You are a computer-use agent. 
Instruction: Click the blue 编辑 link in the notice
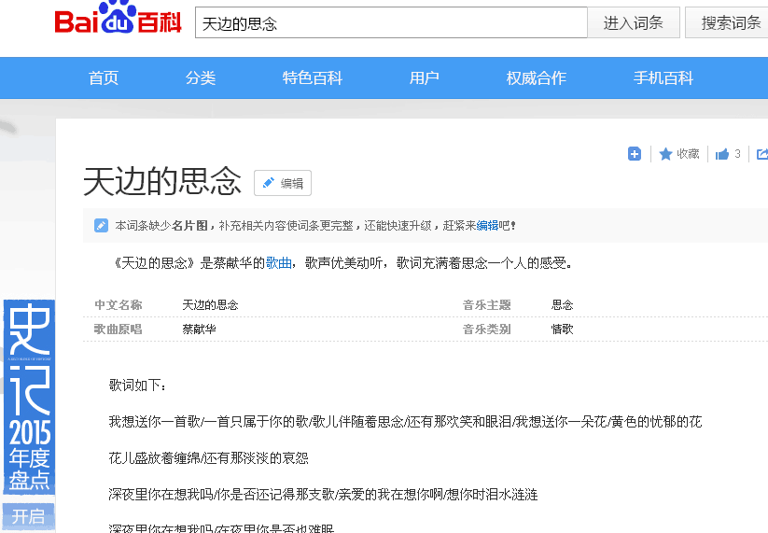[487, 226]
